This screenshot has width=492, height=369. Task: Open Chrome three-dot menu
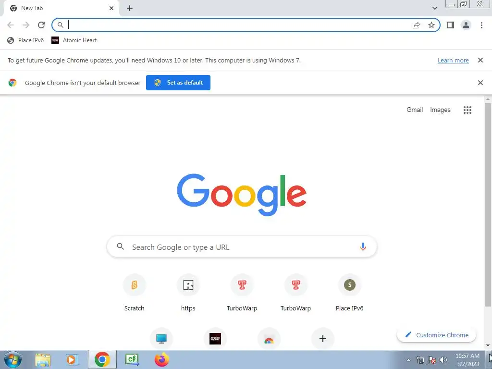tap(481, 25)
